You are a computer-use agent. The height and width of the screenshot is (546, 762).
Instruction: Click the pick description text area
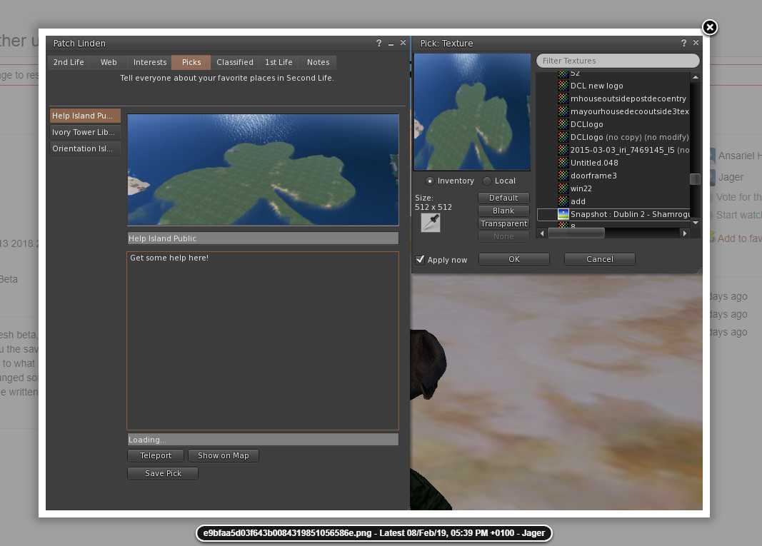coord(263,341)
